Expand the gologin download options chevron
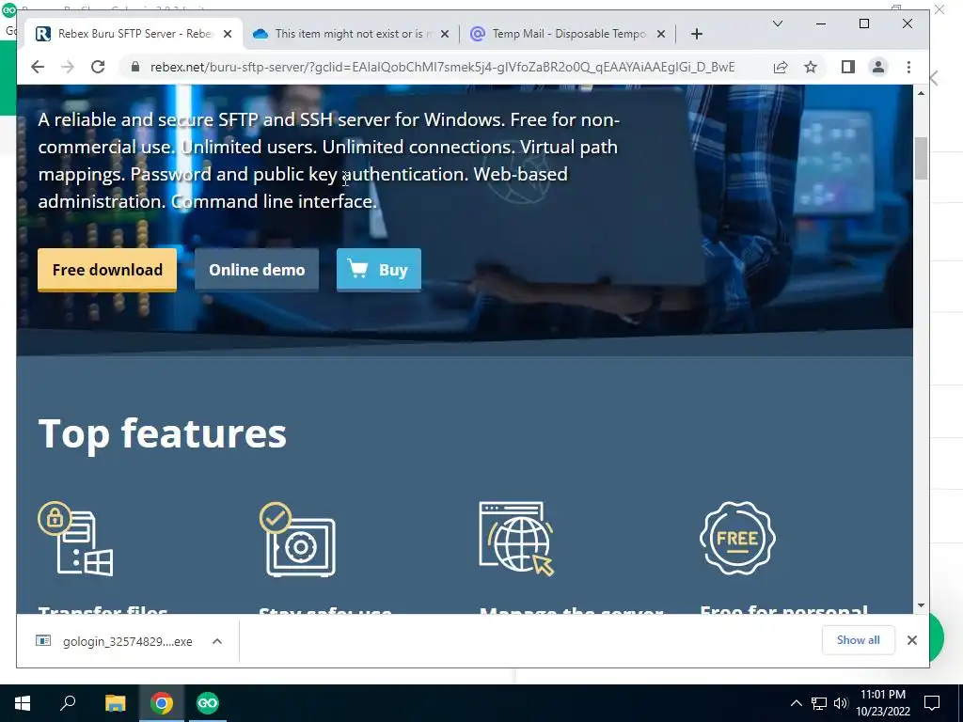The height and width of the screenshot is (722, 963). pyautogui.click(x=217, y=641)
